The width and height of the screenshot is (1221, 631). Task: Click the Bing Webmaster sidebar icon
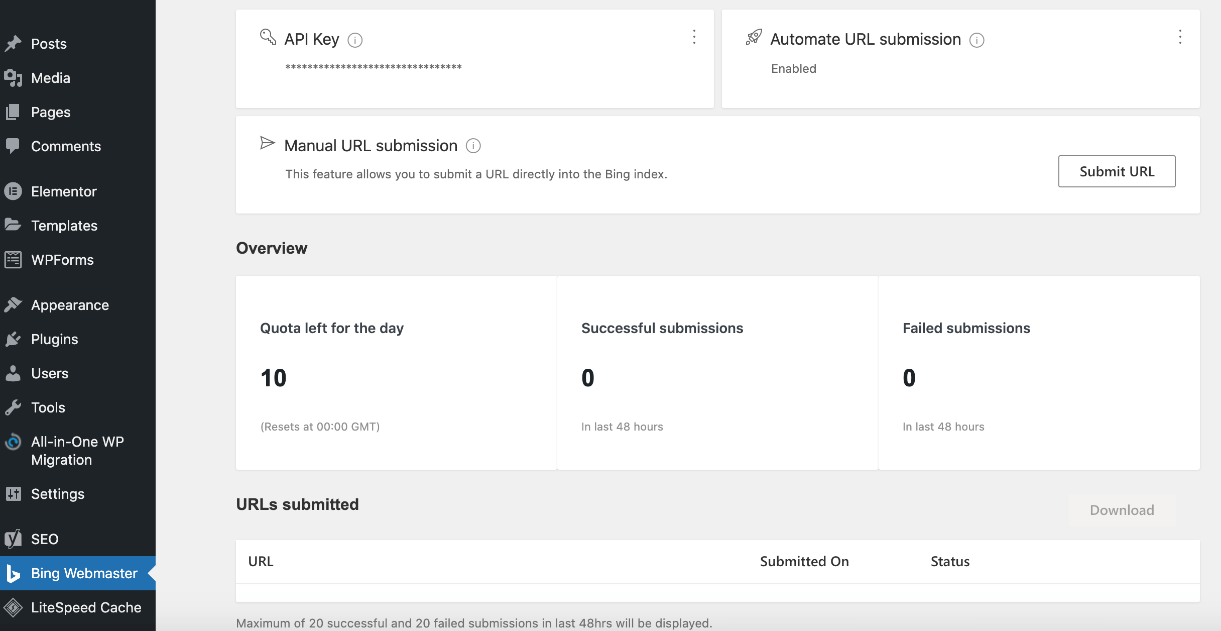click(x=14, y=573)
